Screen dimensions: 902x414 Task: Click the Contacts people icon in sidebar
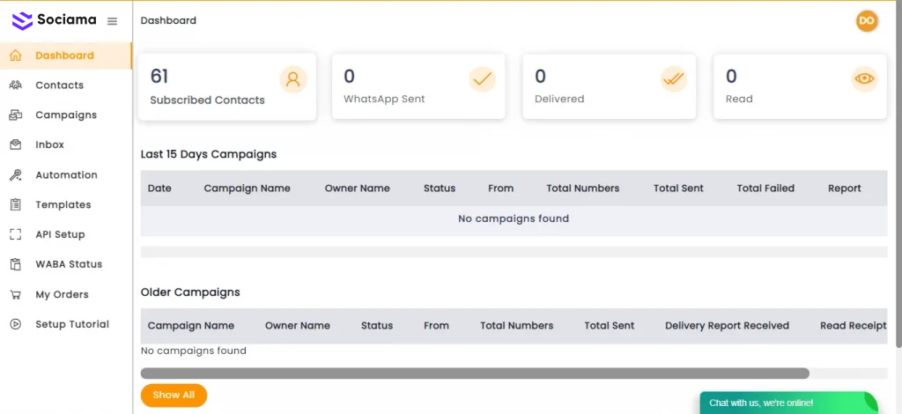pos(16,85)
